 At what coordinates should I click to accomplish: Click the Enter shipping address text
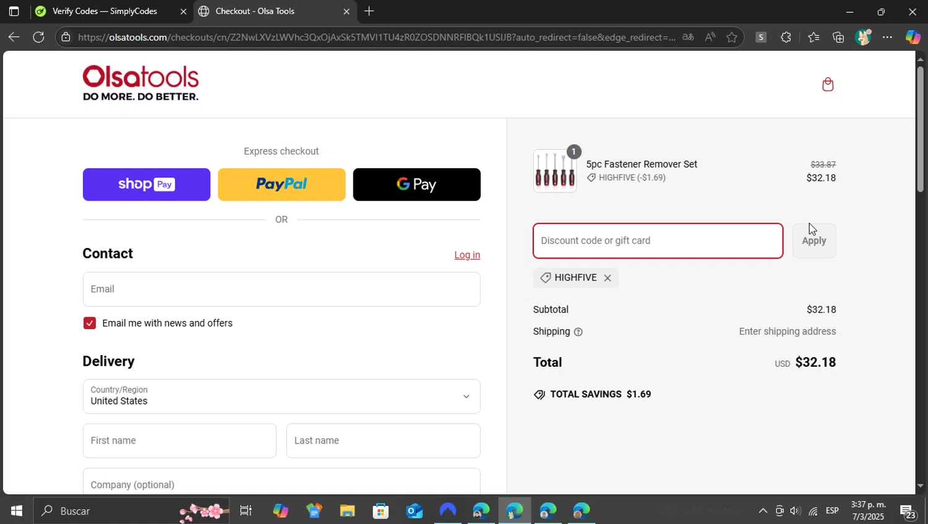coord(788,332)
